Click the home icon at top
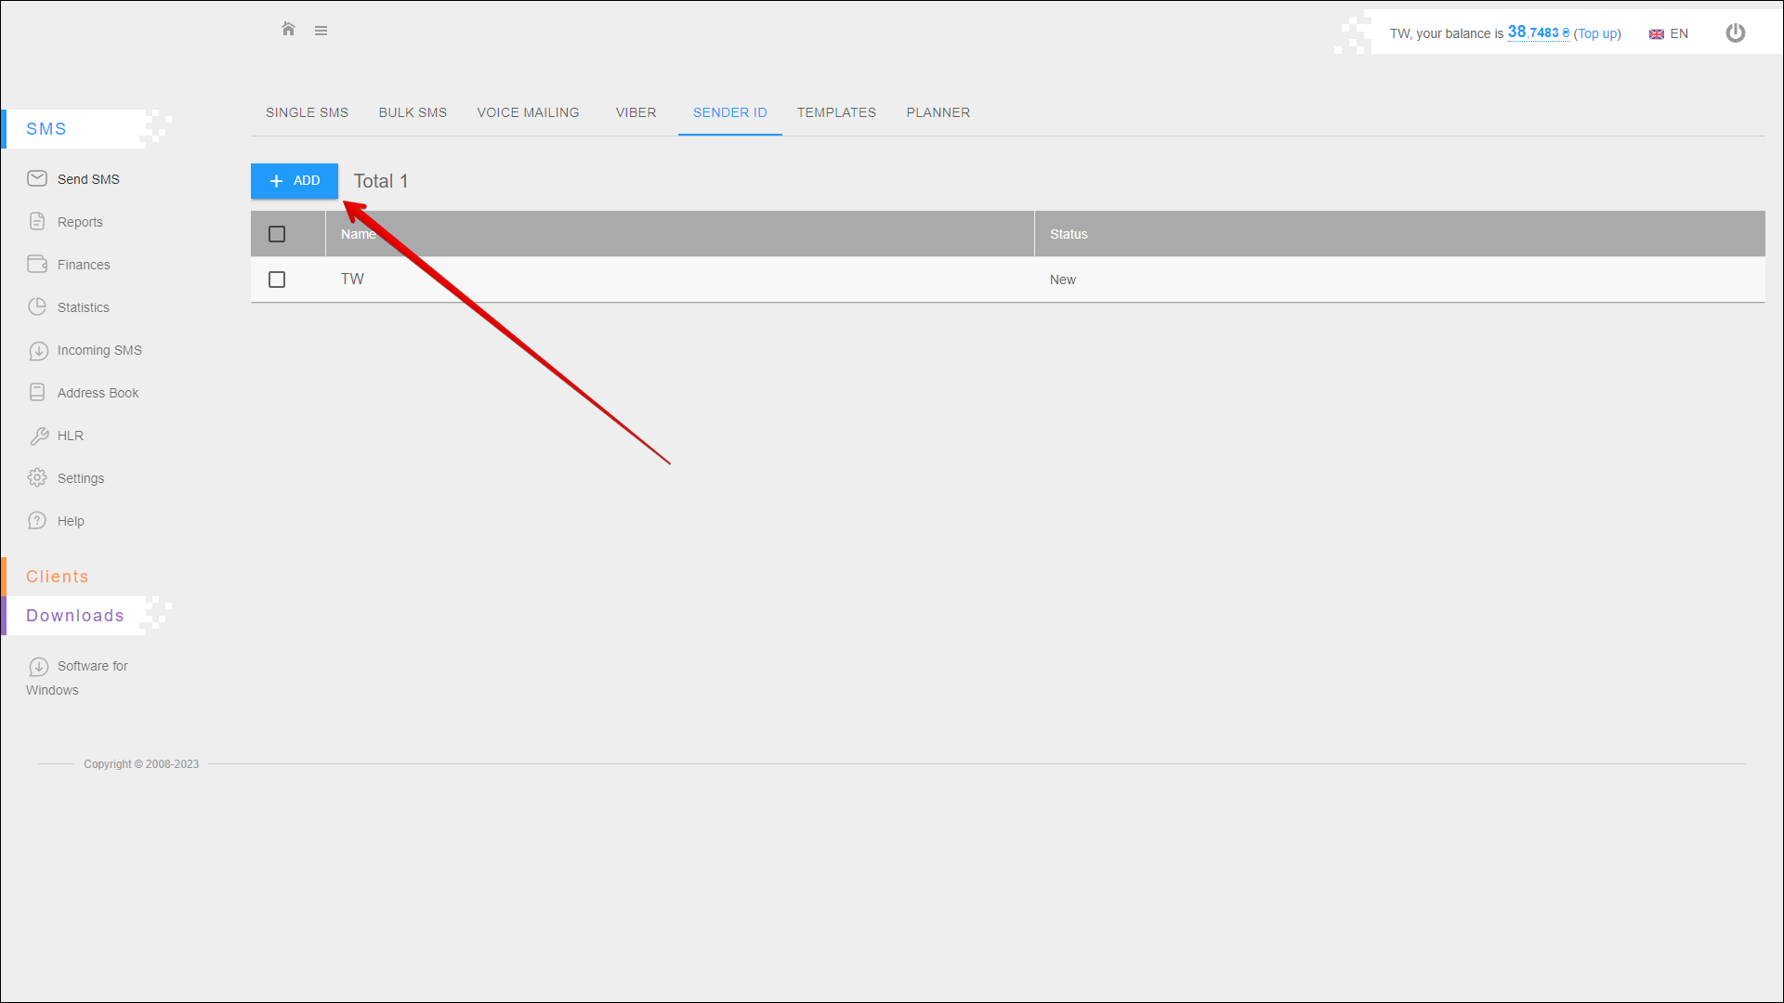 [288, 30]
